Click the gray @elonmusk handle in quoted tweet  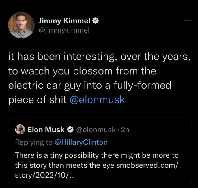tap(95, 130)
